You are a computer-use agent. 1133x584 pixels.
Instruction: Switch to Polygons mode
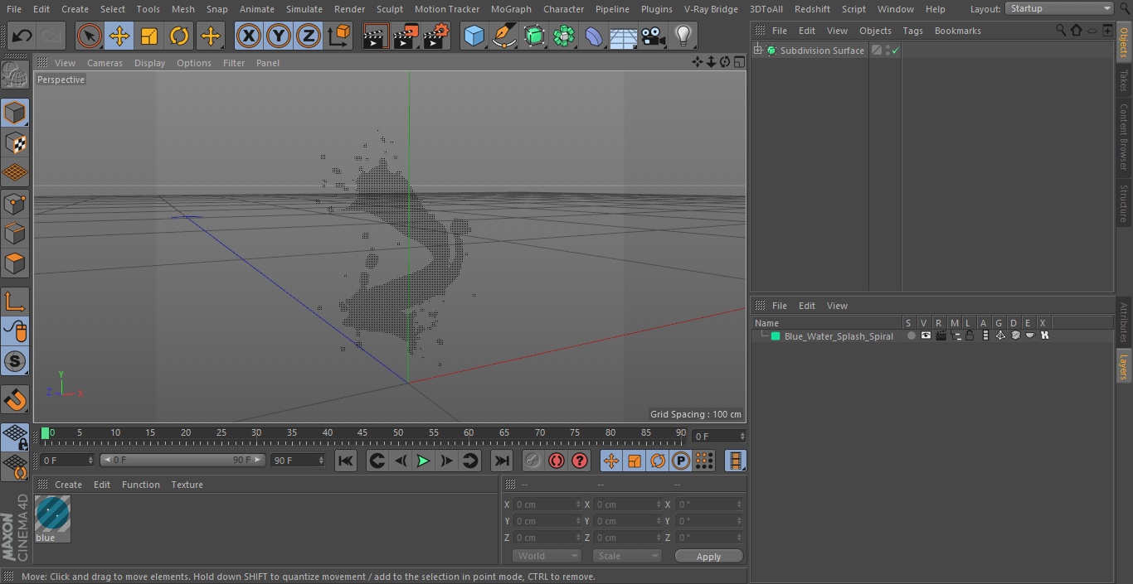tap(15, 263)
